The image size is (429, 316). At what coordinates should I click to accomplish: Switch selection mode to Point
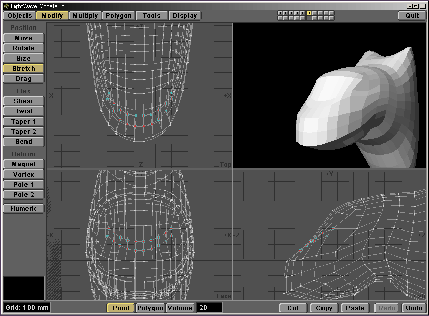tap(121, 308)
